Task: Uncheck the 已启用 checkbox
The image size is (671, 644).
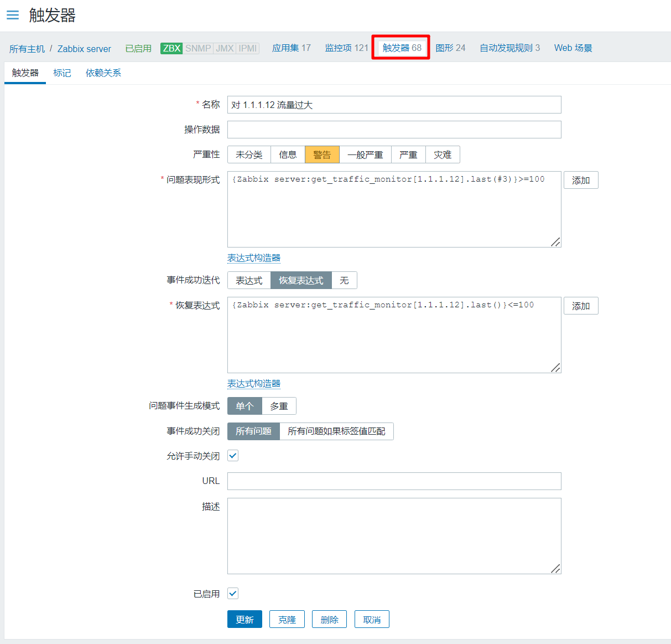Action: (x=233, y=594)
